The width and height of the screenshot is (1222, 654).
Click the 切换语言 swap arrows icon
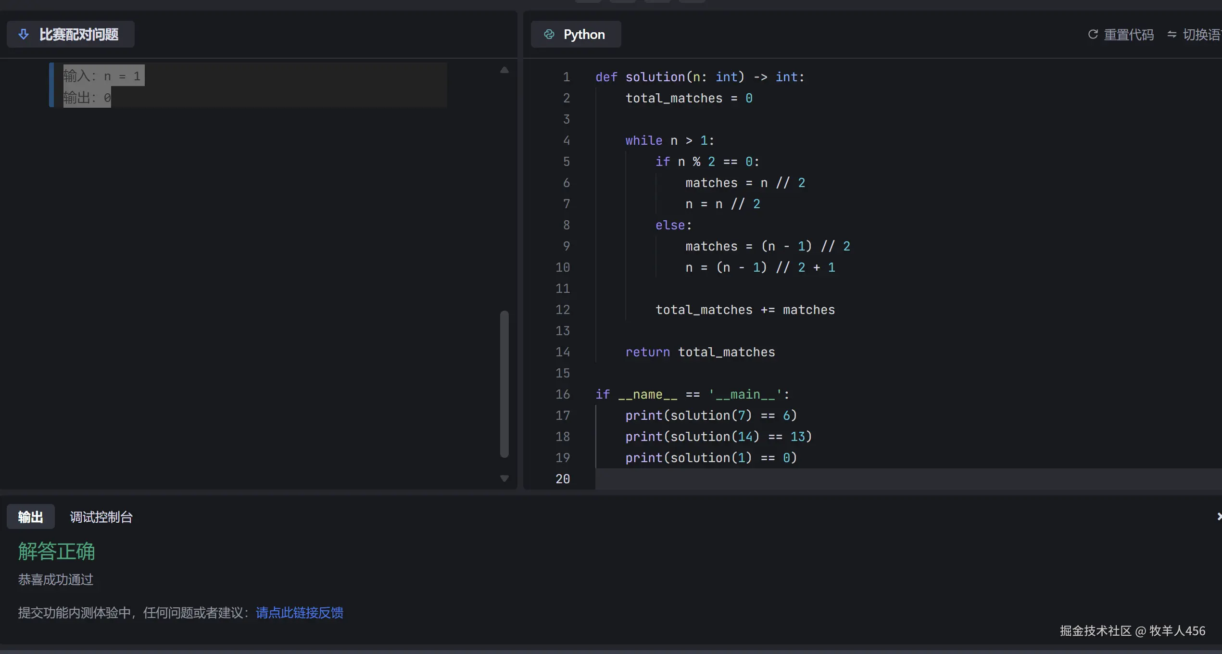1172,34
